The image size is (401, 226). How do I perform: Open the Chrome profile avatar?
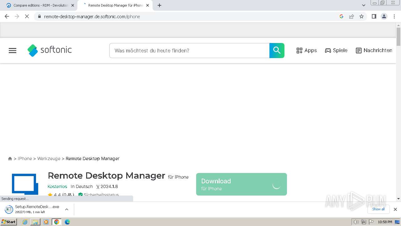click(384, 16)
